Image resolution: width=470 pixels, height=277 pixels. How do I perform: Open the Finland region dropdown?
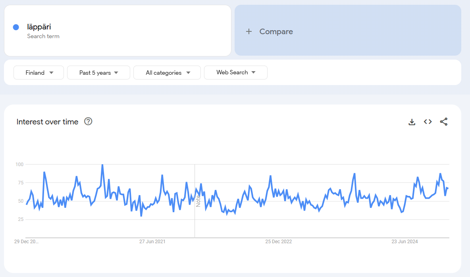pyautogui.click(x=39, y=73)
